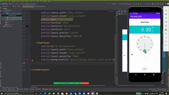The height and width of the screenshot is (95, 169).
Task: Tap 45 on the phone clock dial
Action: [x=138, y=44]
